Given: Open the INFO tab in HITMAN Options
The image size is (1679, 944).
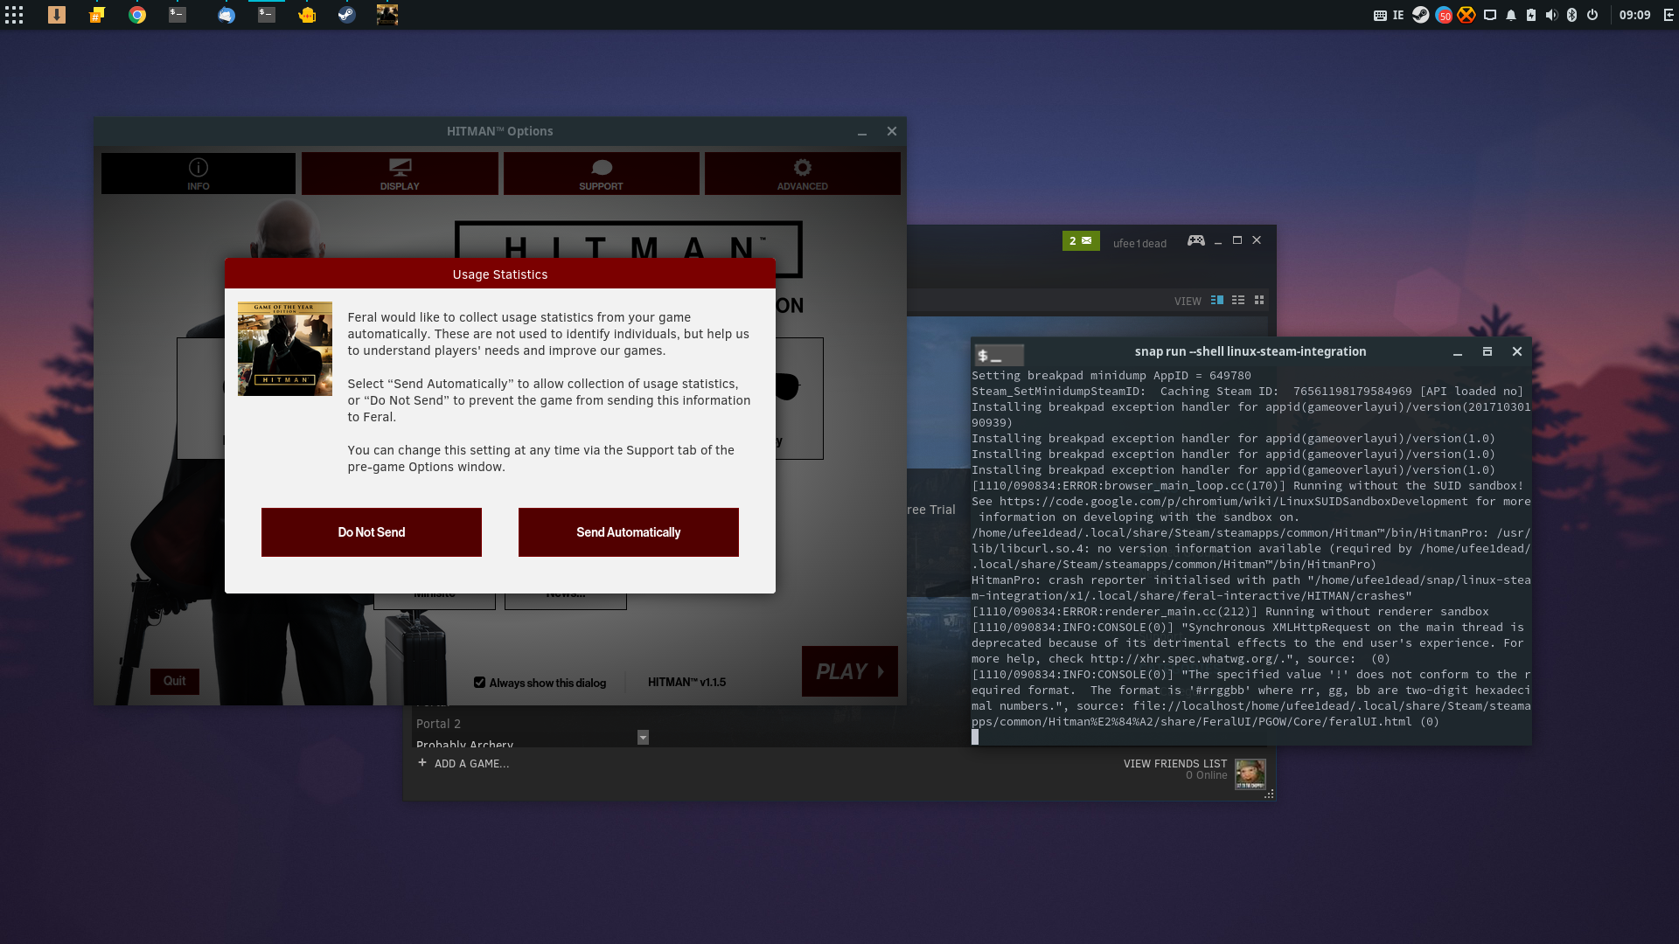Looking at the screenshot, I should (199, 173).
